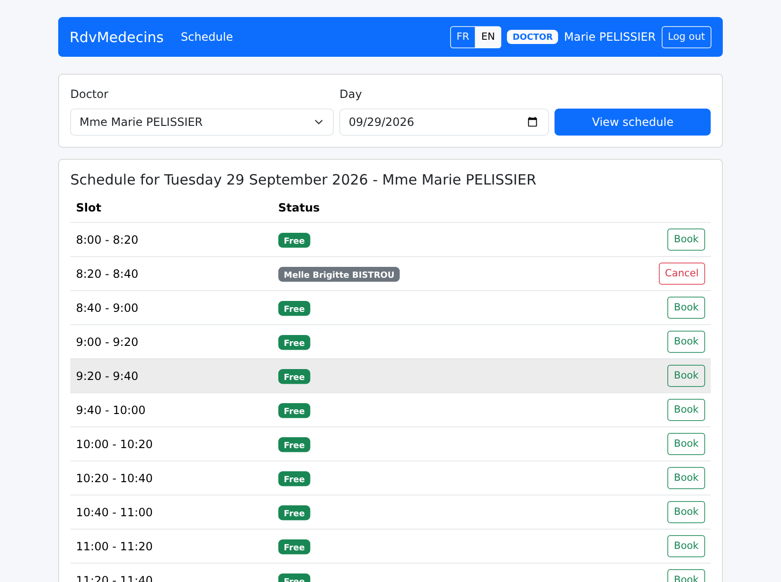Click the Free badge for 11:00 - 11:20
Image resolution: width=781 pixels, height=582 pixels.
pyautogui.click(x=294, y=547)
